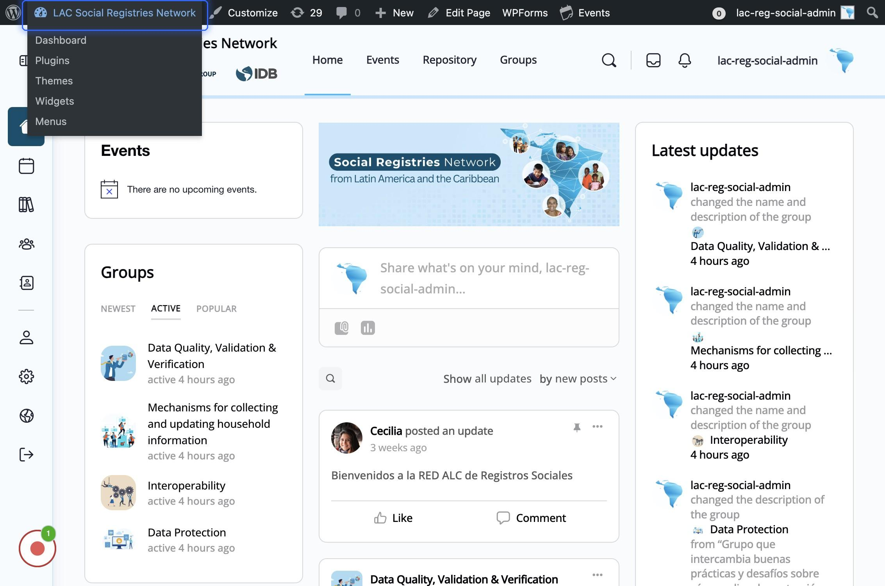Screen dimensions: 885x586
Task: Click the header search magnifier icon
Action: (608, 61)
